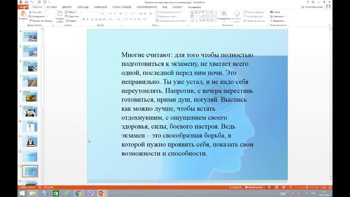The image size is (350, 197).
Task: Click the user account name at top right
Action: click(313, 7)
